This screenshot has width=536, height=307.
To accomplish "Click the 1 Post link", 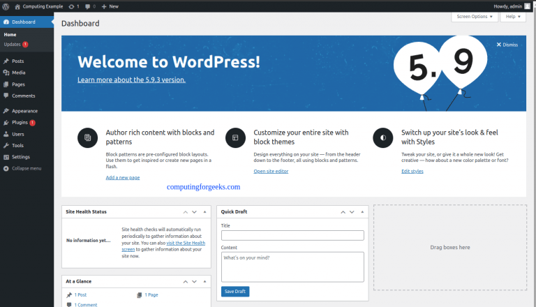I will [x=81, y=294].
